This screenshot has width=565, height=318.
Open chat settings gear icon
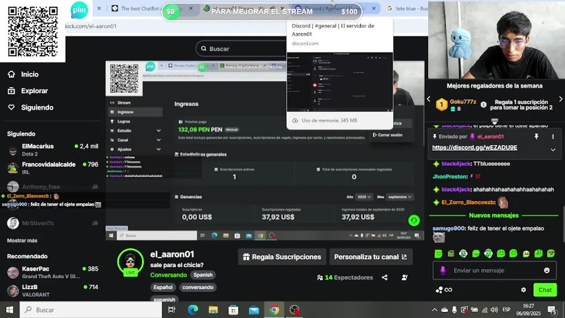pyautogui.click(x=524, y=290)
